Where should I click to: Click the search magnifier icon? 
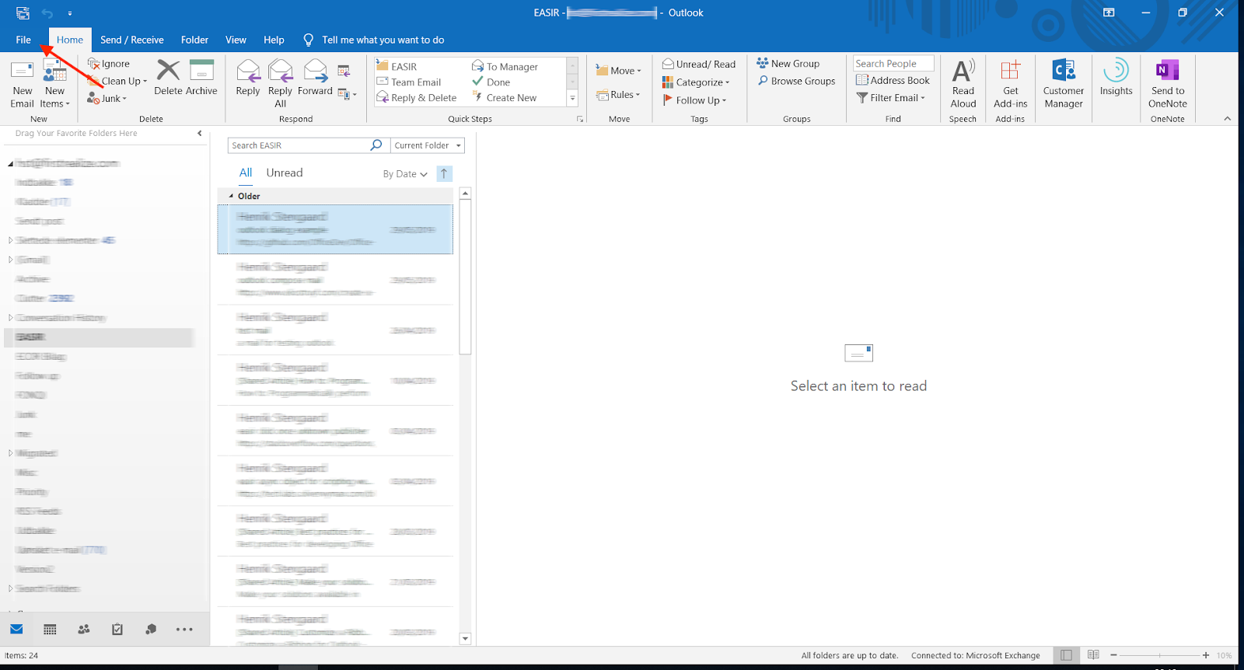click(x=376, y=145)
